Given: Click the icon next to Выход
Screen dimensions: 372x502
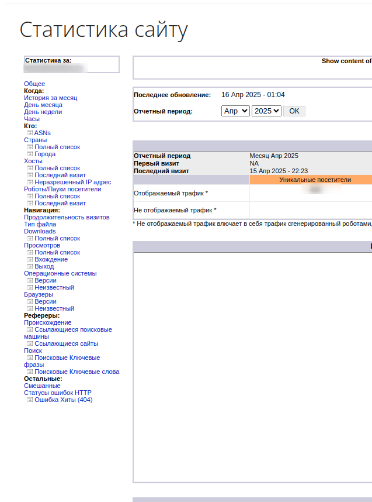Looking at the screenshot, I should (x=30, y=266).
